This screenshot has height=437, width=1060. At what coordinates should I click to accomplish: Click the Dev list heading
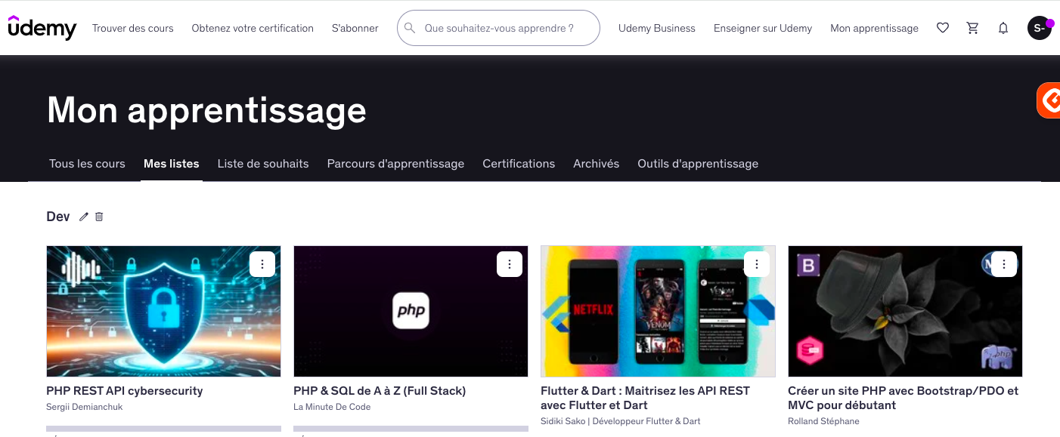[58, 217]
